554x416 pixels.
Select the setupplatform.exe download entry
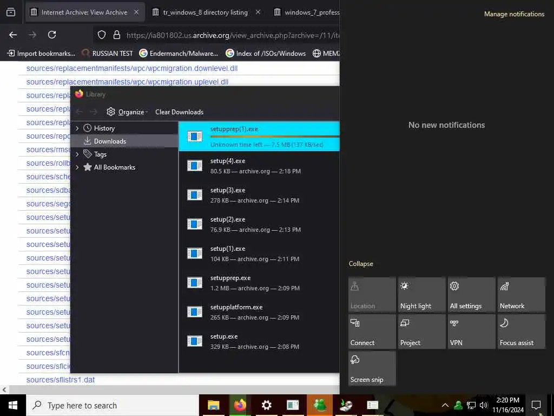tap(259, 313)
